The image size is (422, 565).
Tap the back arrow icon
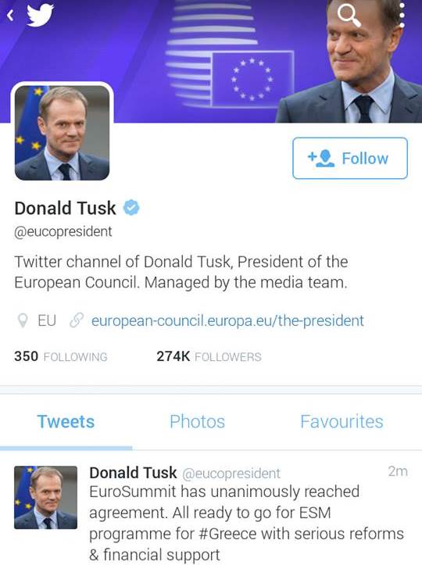pyautogui.click(x=10, y=16)
